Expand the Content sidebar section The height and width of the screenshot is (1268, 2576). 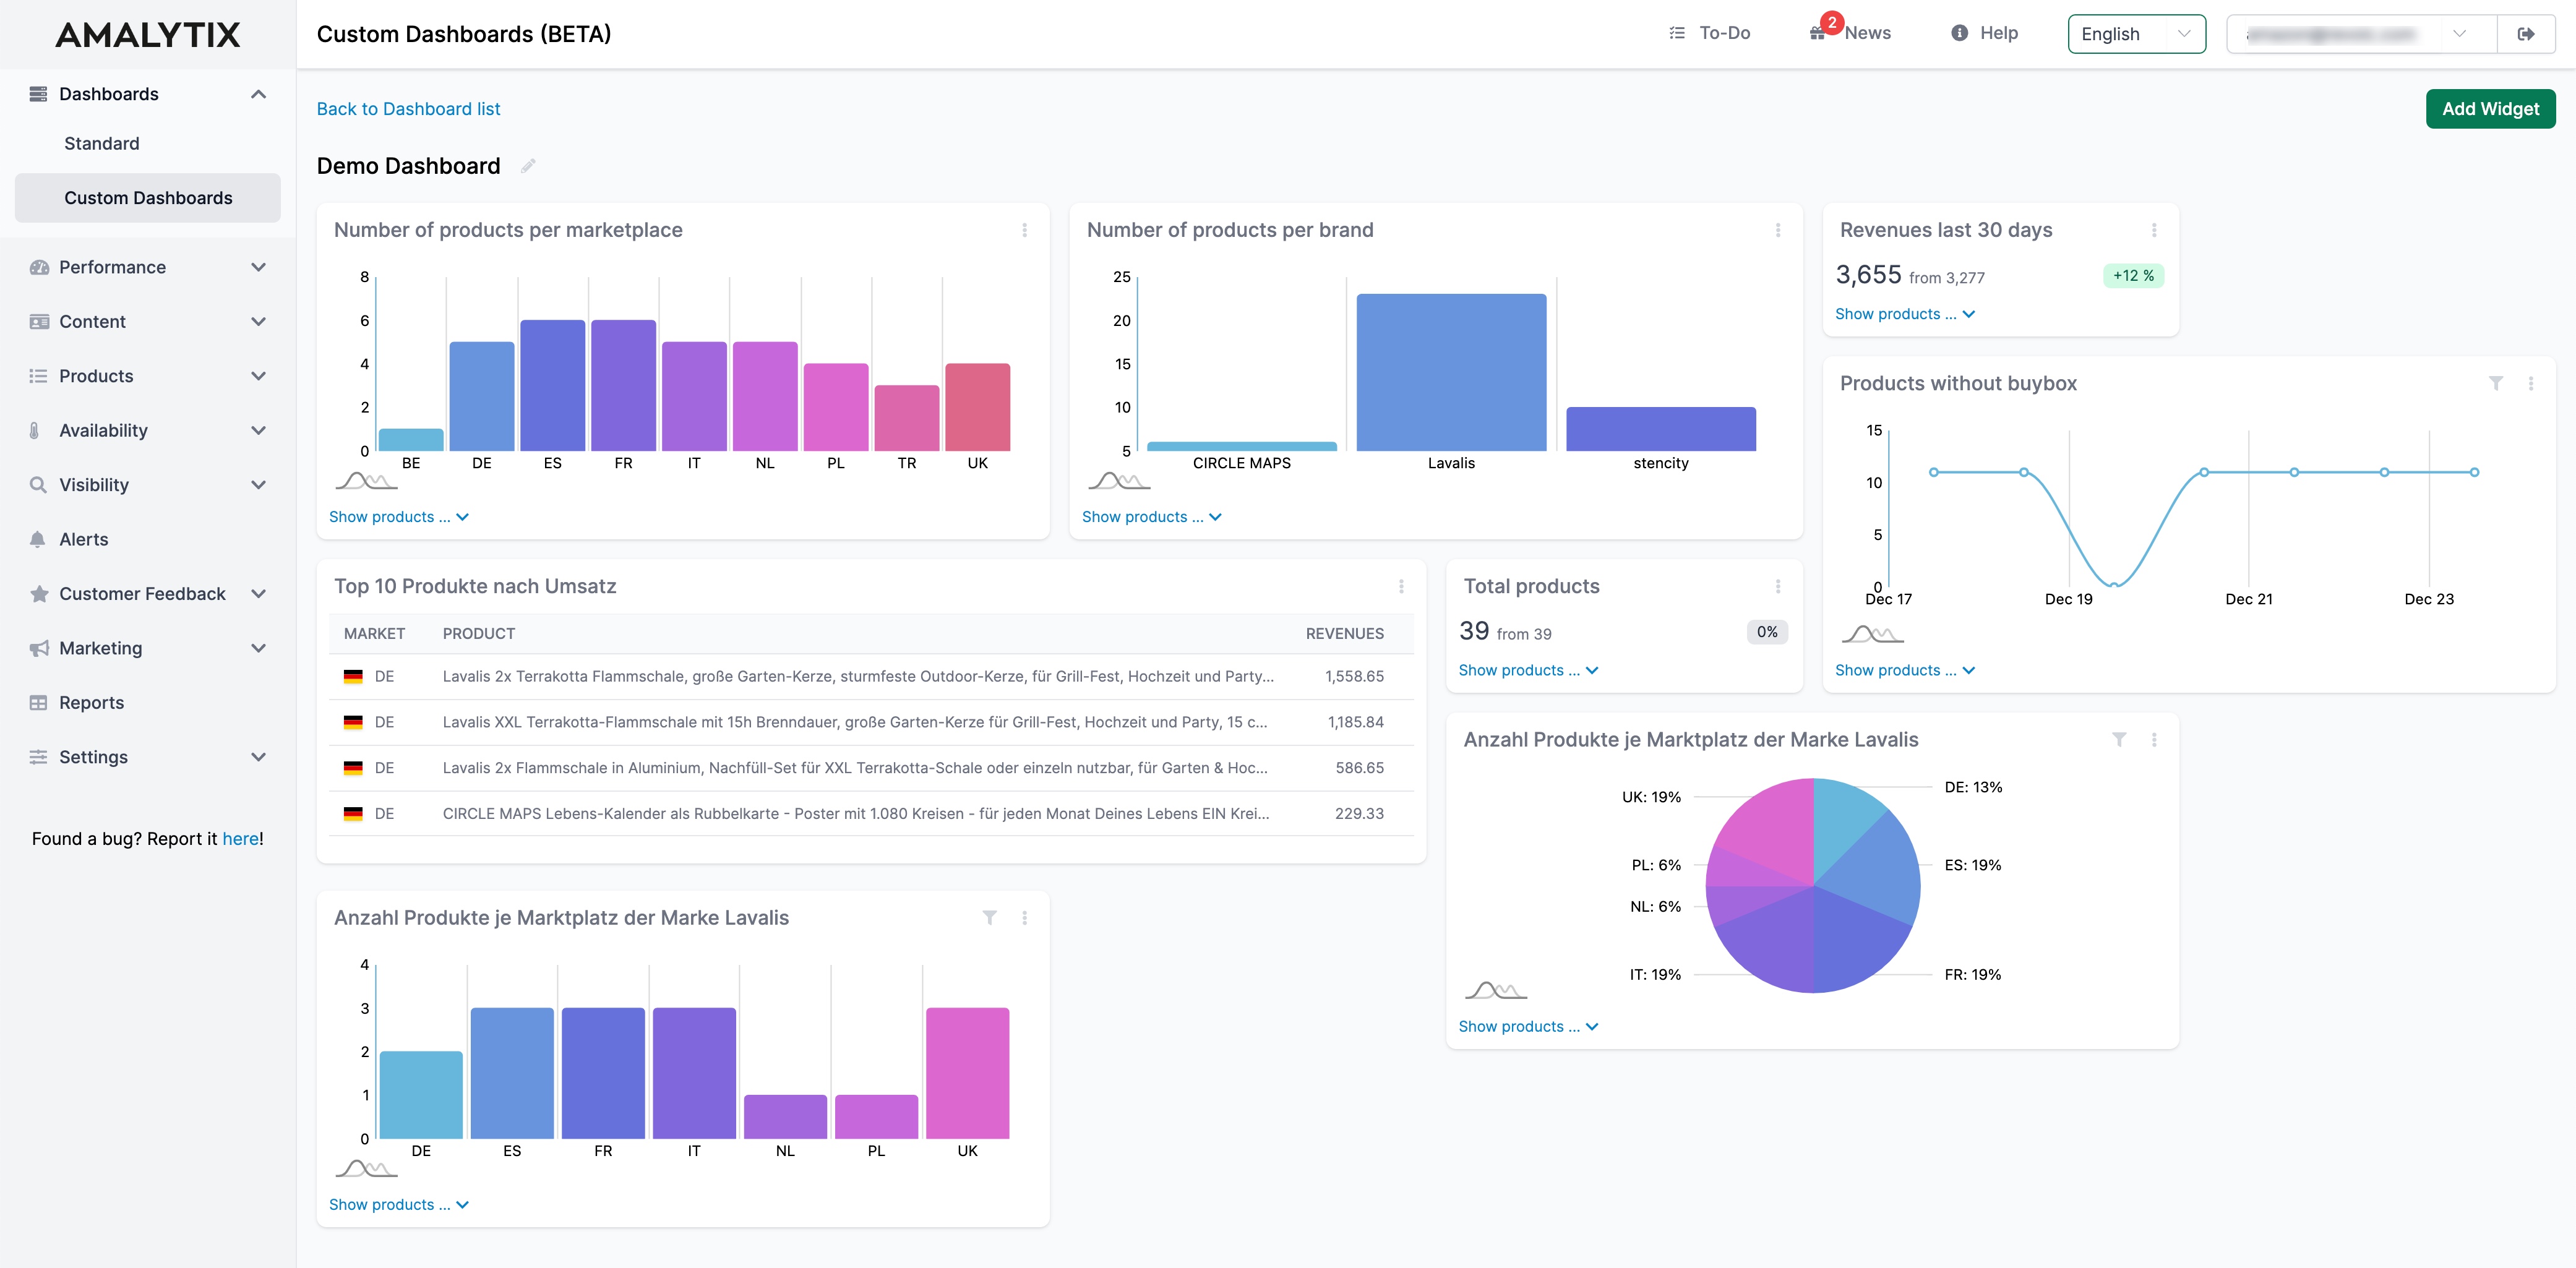click(258, 322)
